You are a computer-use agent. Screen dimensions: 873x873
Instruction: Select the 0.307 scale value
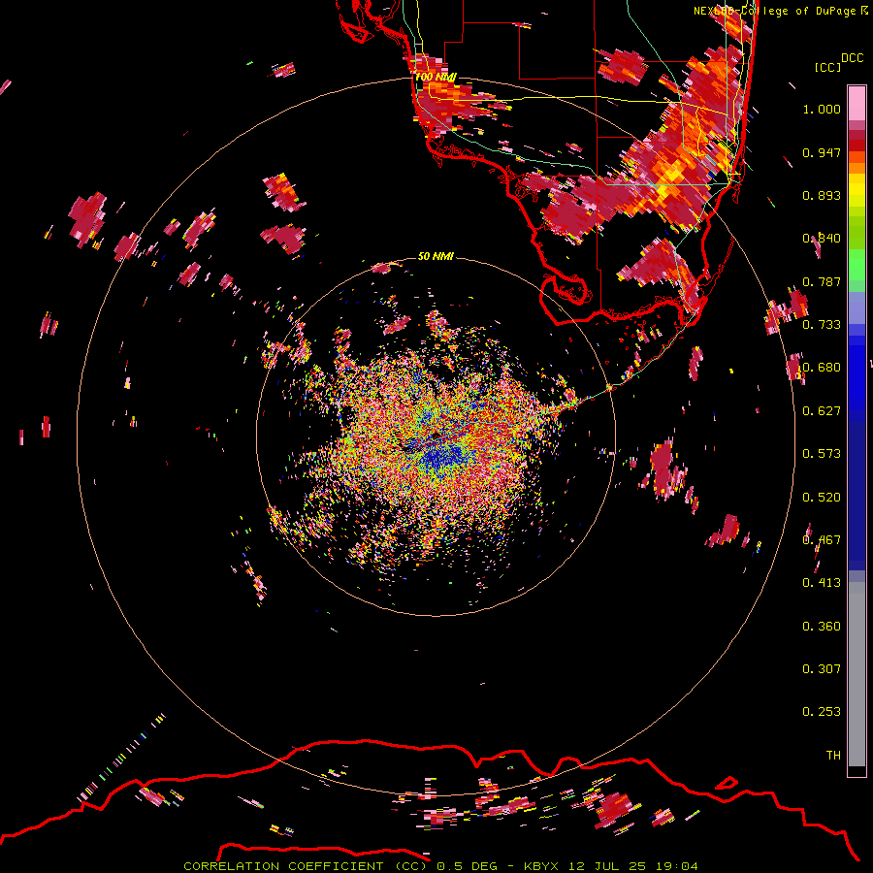coord(822,669)
